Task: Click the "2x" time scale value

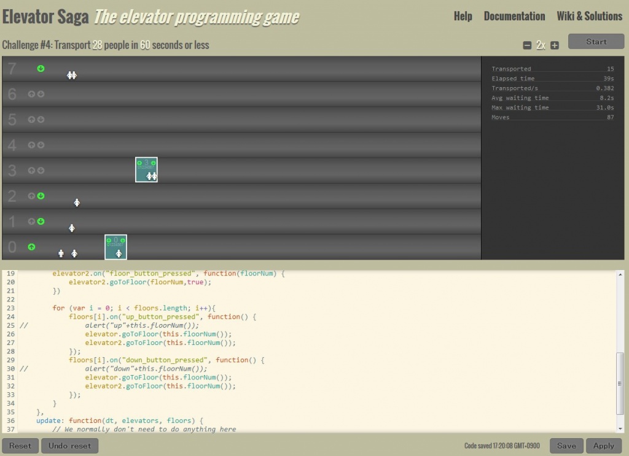Action: (541, 45)
